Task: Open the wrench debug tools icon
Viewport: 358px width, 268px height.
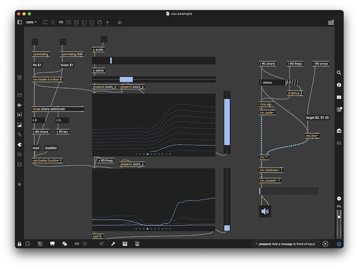Action: (x=113, y=244)
